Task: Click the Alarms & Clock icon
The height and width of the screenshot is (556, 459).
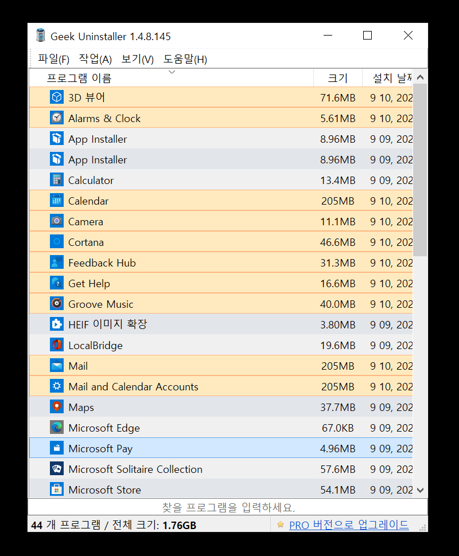Action: 57,118
